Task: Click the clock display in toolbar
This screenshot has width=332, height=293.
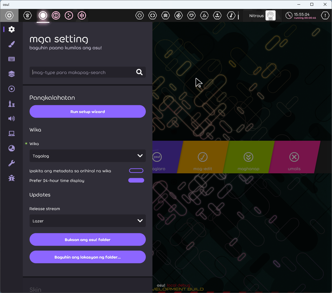Action: [301, 16]
